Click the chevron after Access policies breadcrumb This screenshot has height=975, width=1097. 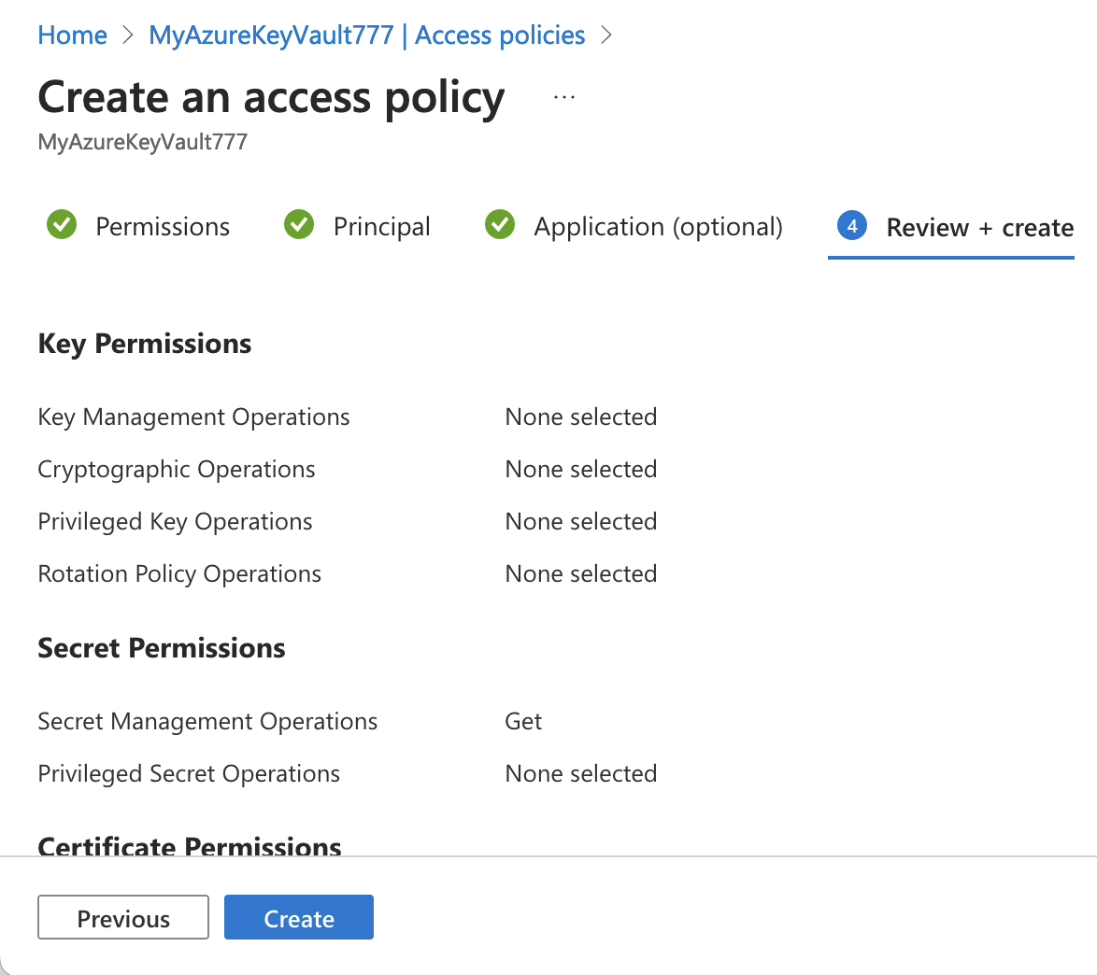[606, 35]
